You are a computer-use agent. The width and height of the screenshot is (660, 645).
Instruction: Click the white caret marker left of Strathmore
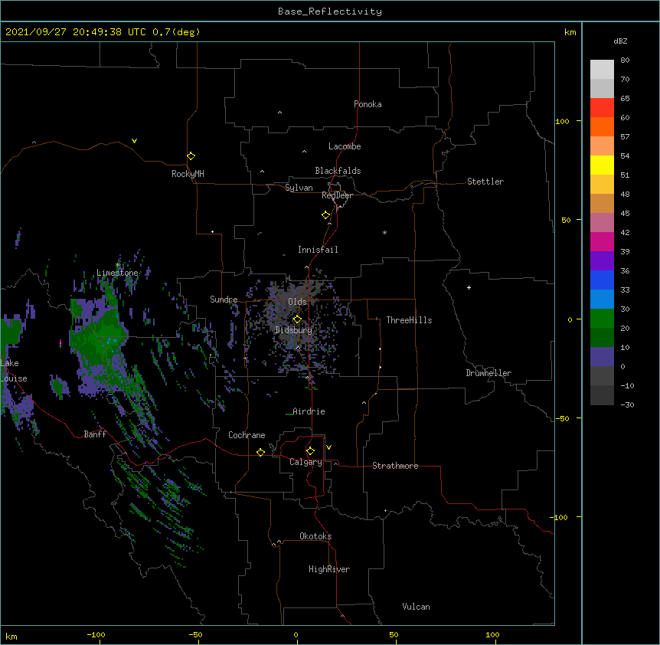335,463
